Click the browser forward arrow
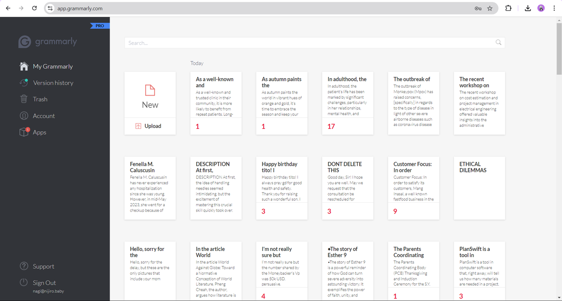This screenshot has height=301, width=562. pos(22,8)
